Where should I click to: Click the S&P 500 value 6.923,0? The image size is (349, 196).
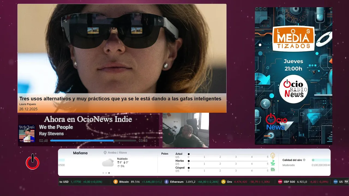coord(302,182)
